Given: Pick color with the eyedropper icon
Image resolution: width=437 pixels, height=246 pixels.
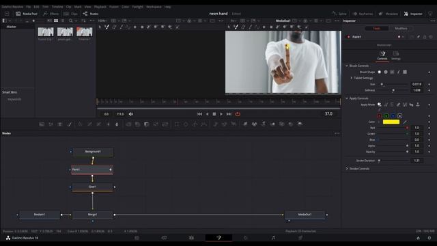Looking at the screenshot, I should [405, 122].
